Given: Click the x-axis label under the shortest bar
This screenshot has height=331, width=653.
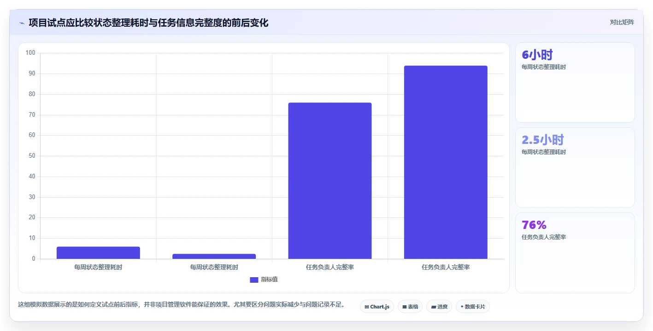Looking at the screenshot, I should 214,267.
